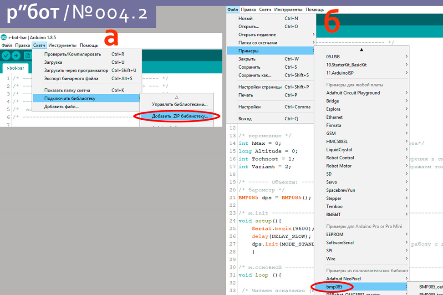Open Скетч menu in right window
The width and height of the screenshot is (443, 295).
coord(265,9)
